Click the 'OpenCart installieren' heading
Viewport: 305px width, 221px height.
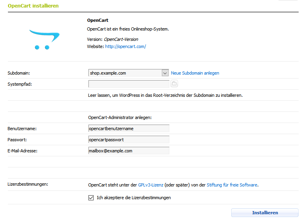pyautogui.click(x=33, y=6)
